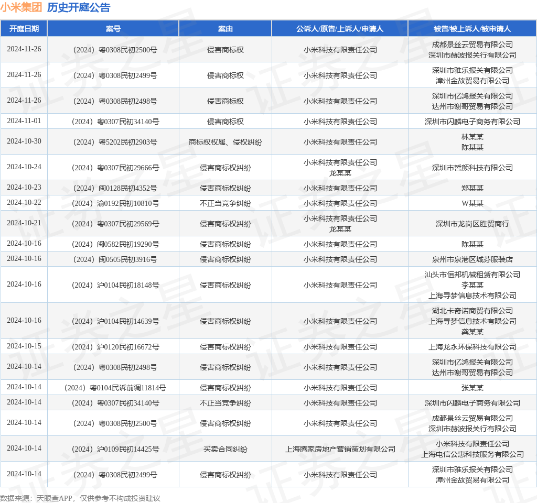Select plaintiff 上海腾家房地产营销策划有限公司
The width and height of the screenshot is (537, 503).
(340, 449)
